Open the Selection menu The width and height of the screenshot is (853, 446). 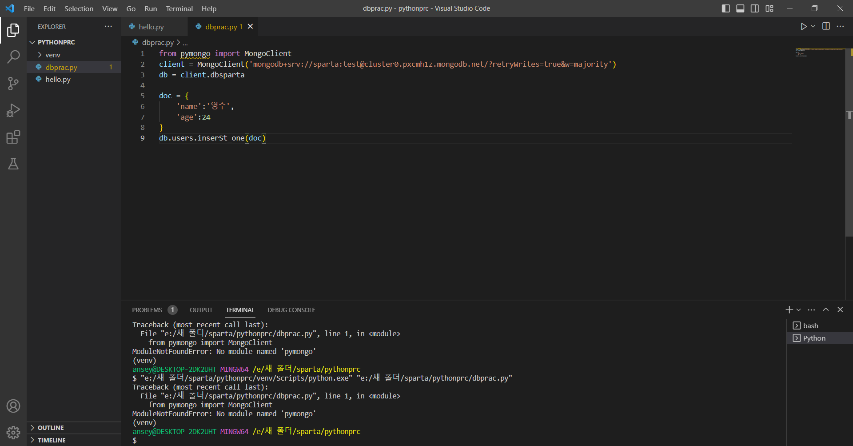click(x=79, y=8)
